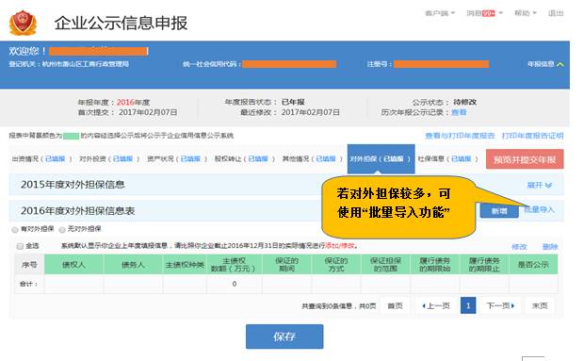Click the blue 保存 button
The height and width of the screenshot is (361, 584).
tap(284, 336)
